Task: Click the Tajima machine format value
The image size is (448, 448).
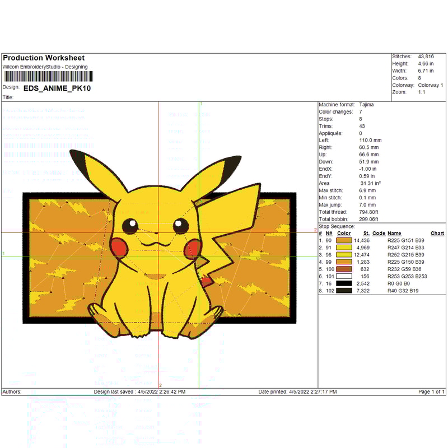Action: pos(366,105)
